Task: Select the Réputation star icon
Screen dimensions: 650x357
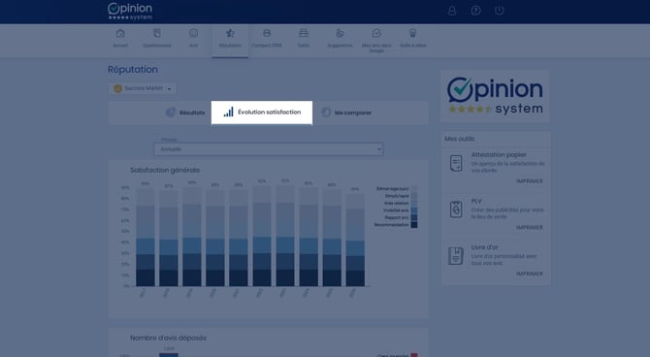Action: 230,33
